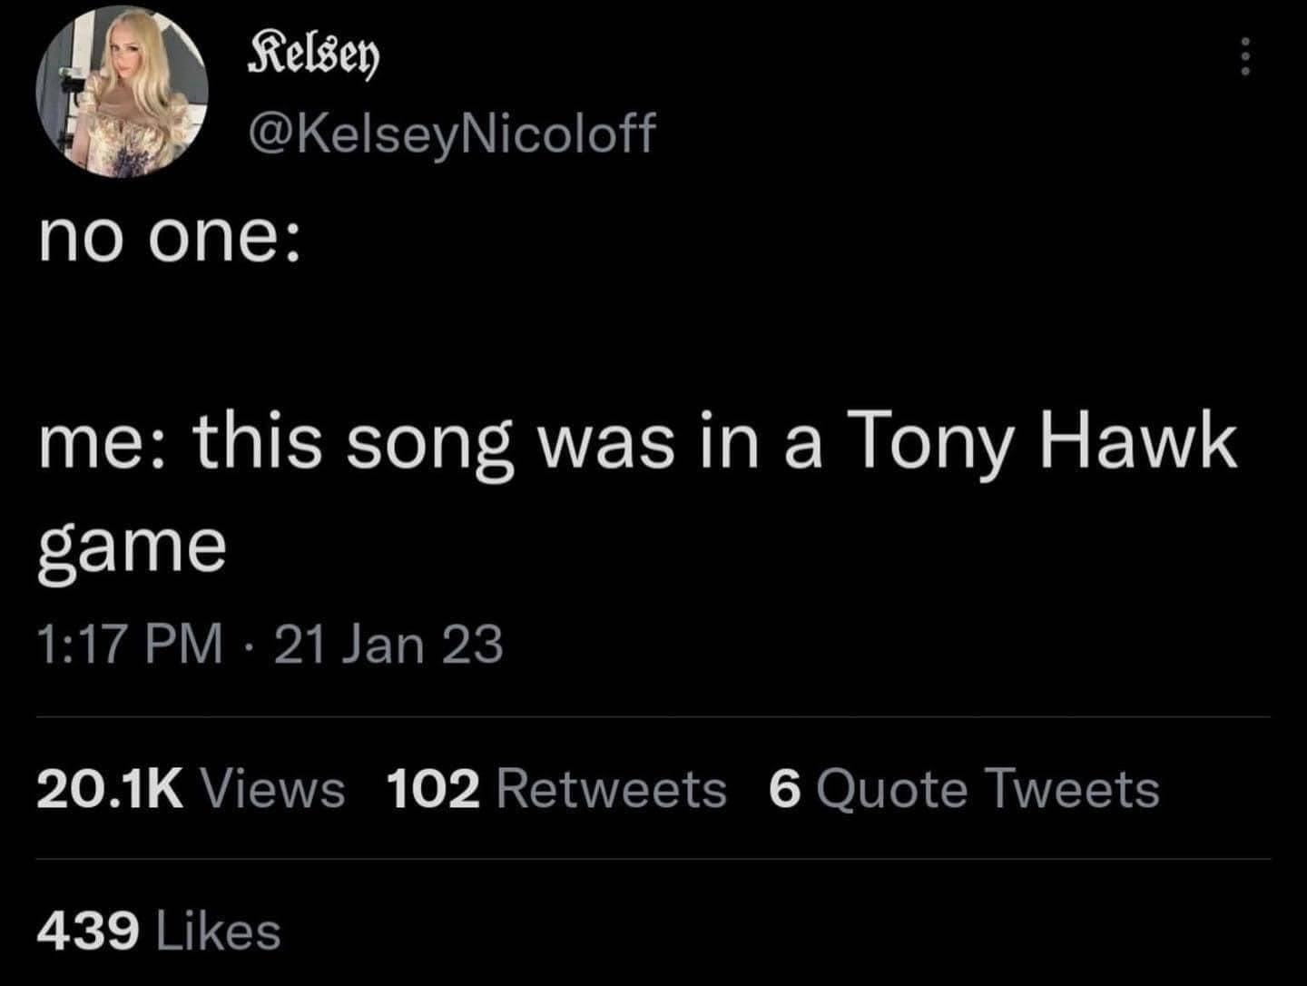Click the 20.1K view count number
This screenshot has height=986, width=1307.
(x=110, y=788)
